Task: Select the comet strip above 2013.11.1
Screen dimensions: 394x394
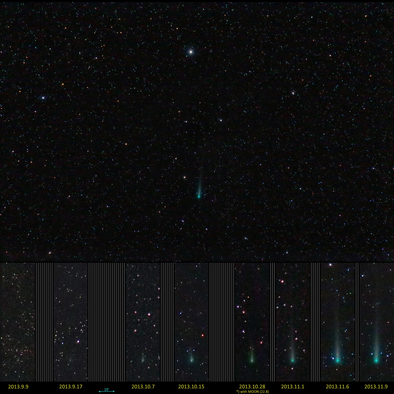Action: point(293,322)
